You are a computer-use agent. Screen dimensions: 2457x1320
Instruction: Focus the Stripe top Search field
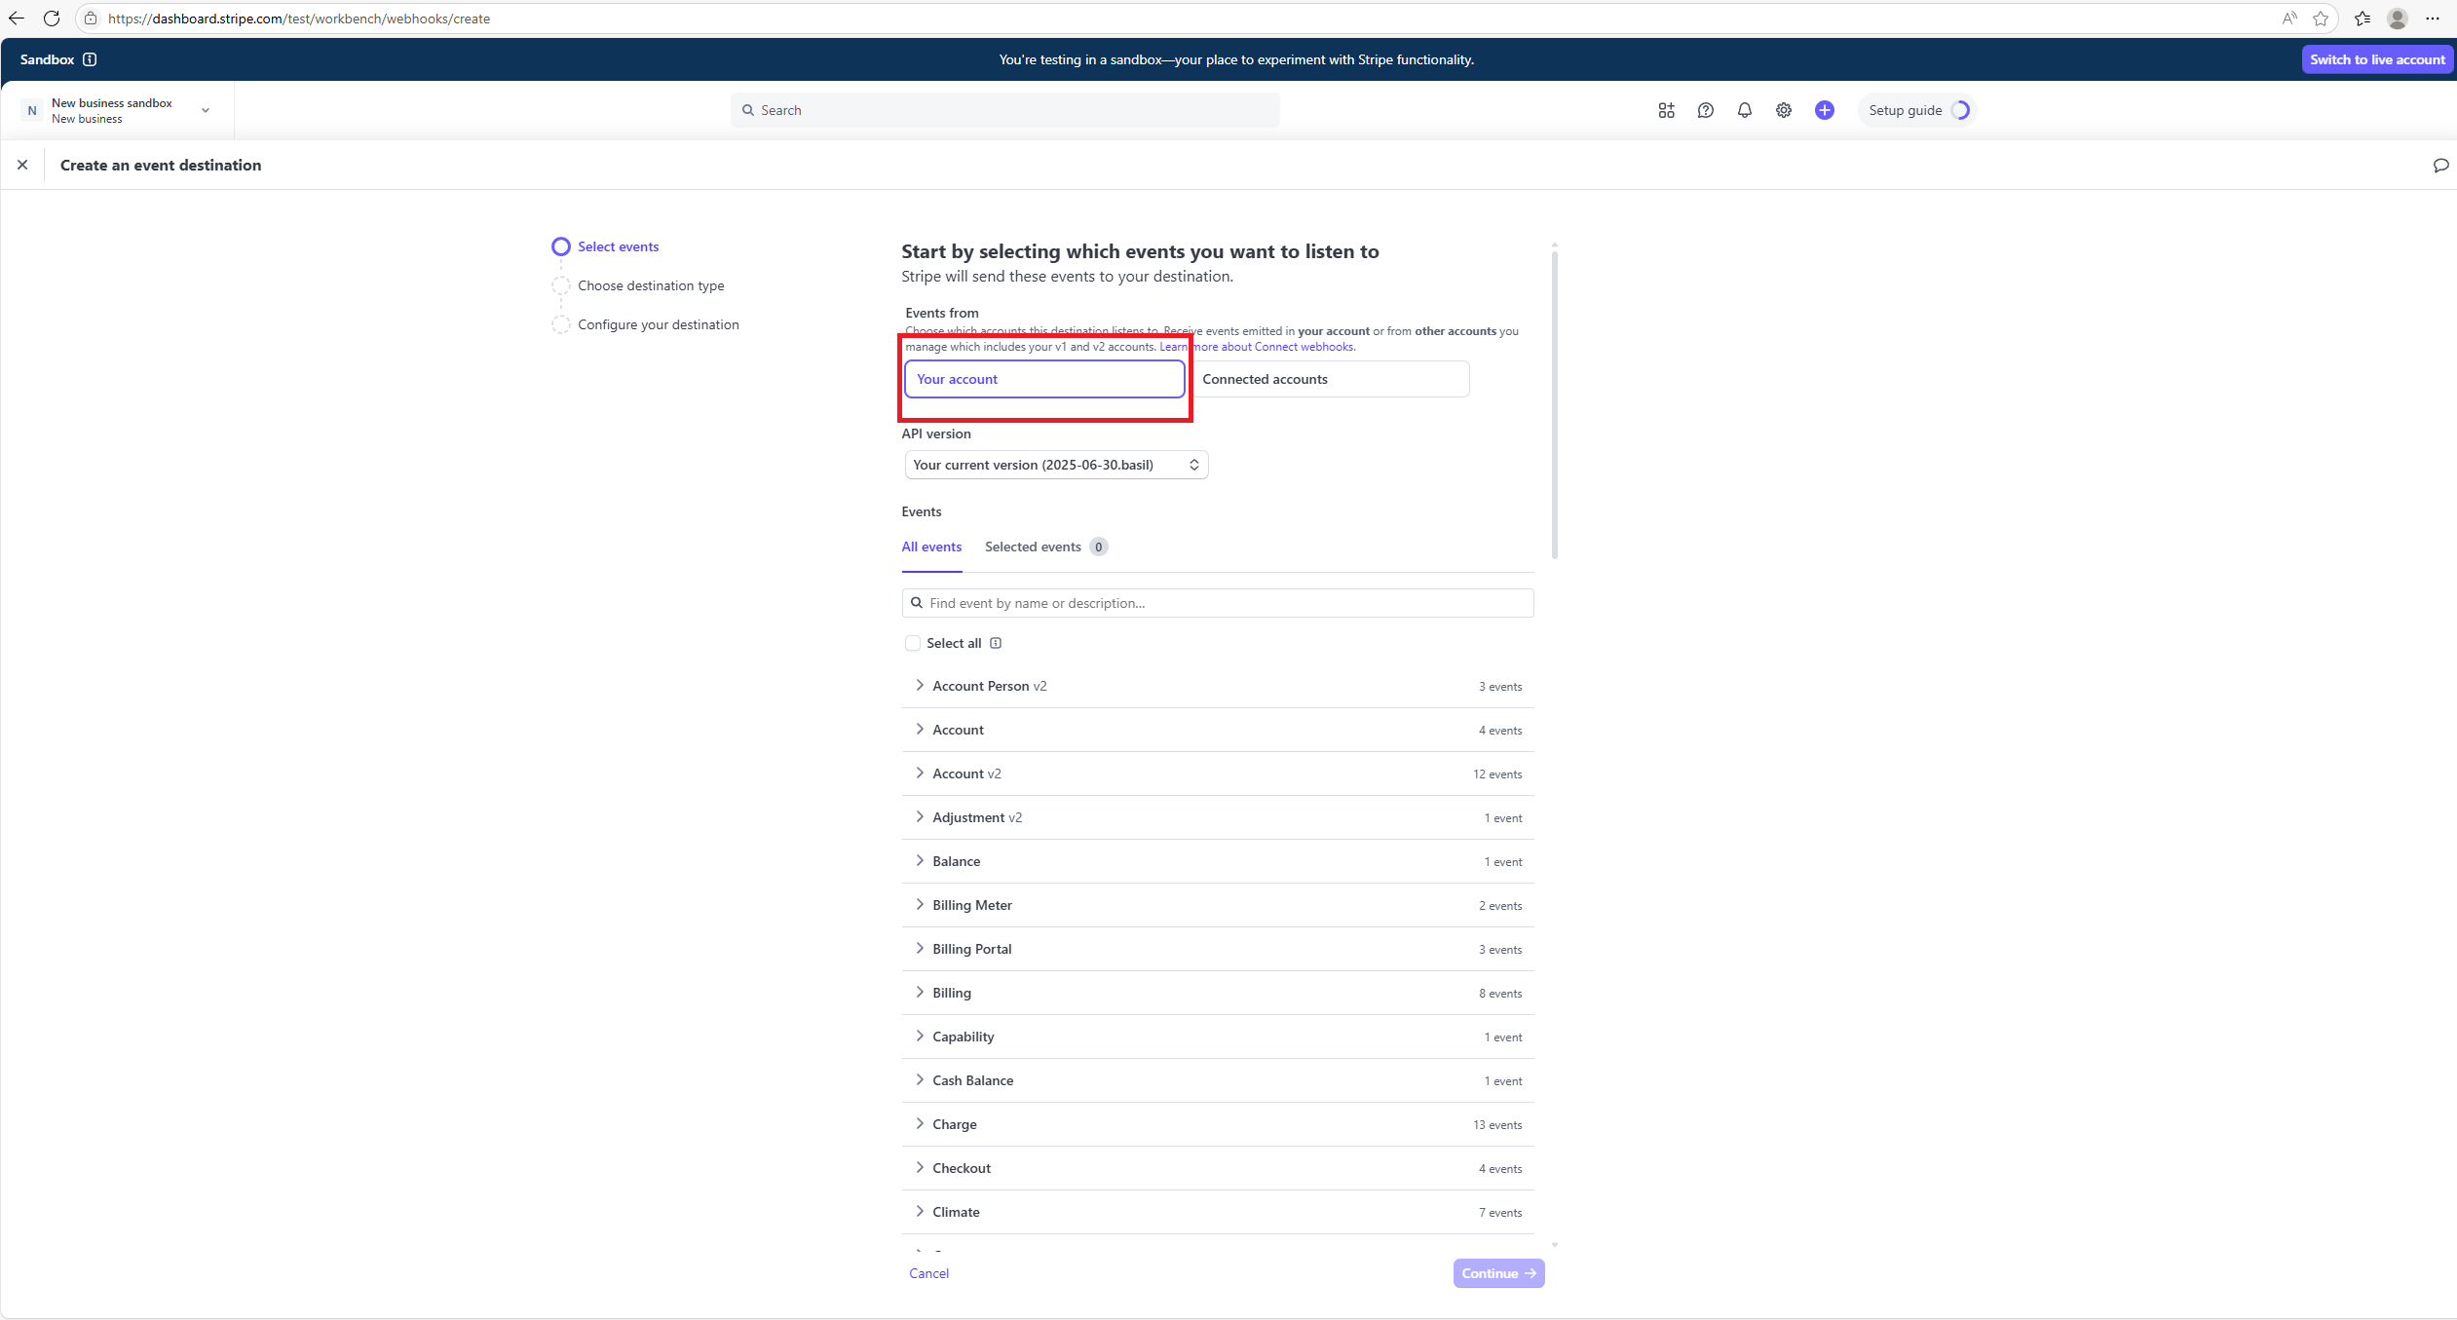[1005, 110]
